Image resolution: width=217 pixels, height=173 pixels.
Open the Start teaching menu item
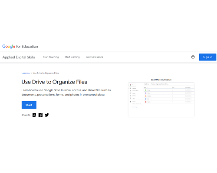pos(51,57)
